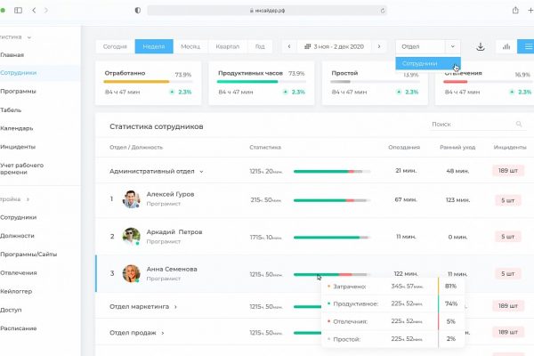Screen dimensions: 534x356
Task: Open Инциденты in the sidebar
Action: click(x=18, y=147)
